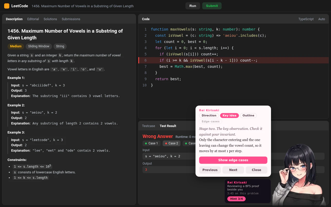Open the TypeScript language dropdown

(306, 19)
